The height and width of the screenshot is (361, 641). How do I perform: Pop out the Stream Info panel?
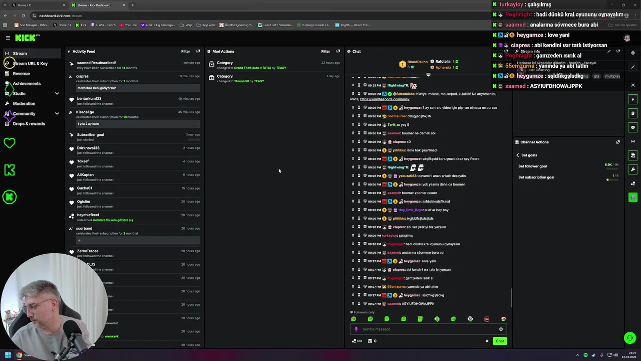click(x=617, y=51)
